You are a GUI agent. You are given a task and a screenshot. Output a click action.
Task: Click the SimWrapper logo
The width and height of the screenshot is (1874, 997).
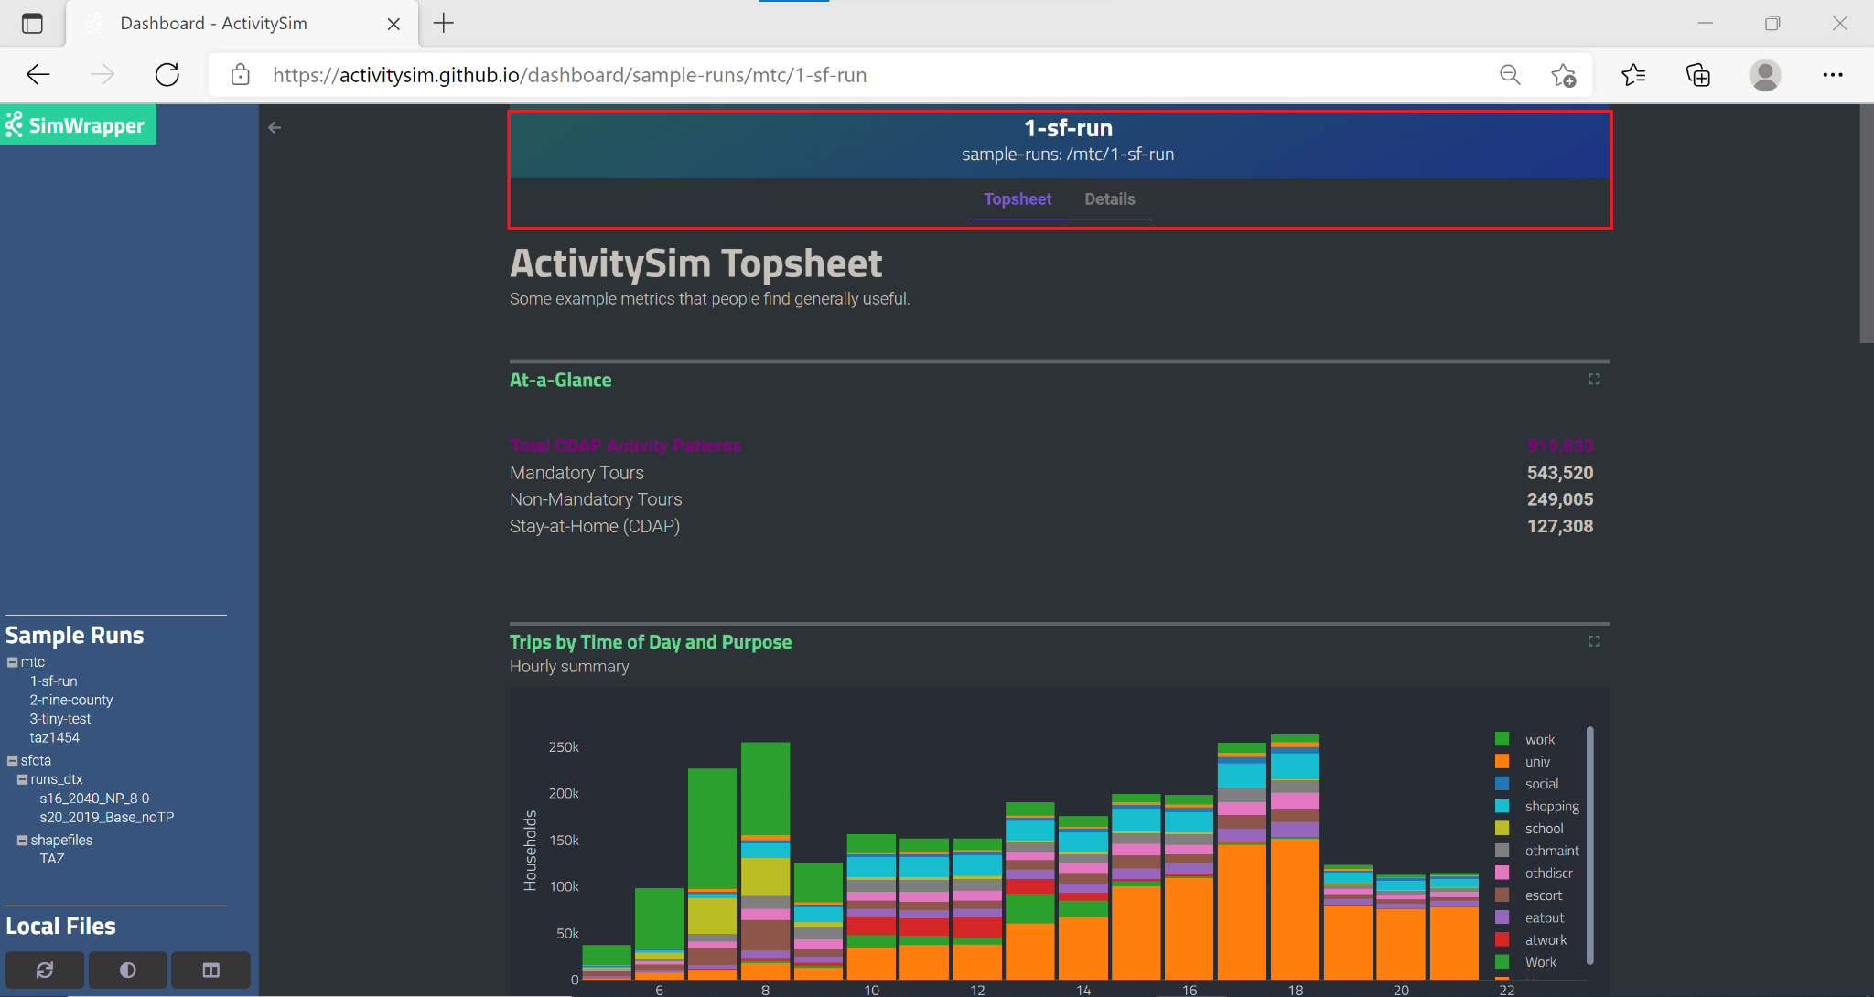click(x=78, y=125)
